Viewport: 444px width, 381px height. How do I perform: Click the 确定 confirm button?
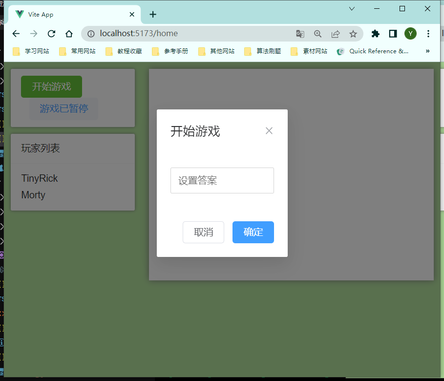click(253, 232)
